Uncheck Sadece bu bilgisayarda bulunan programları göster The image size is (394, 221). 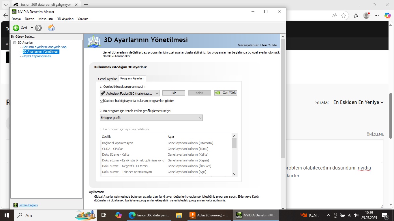102,101
